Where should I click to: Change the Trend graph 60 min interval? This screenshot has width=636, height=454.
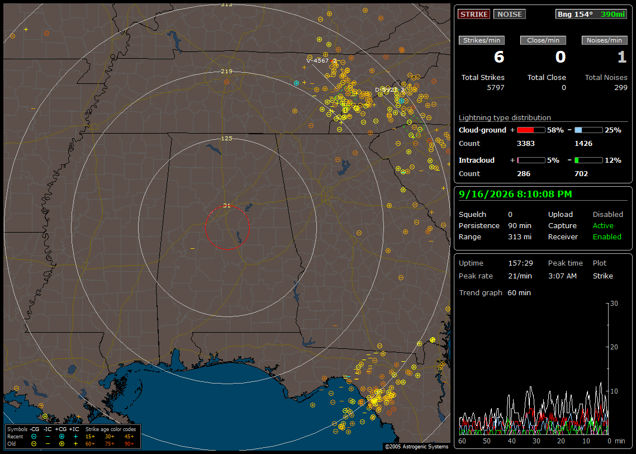[x=519, y=292]
